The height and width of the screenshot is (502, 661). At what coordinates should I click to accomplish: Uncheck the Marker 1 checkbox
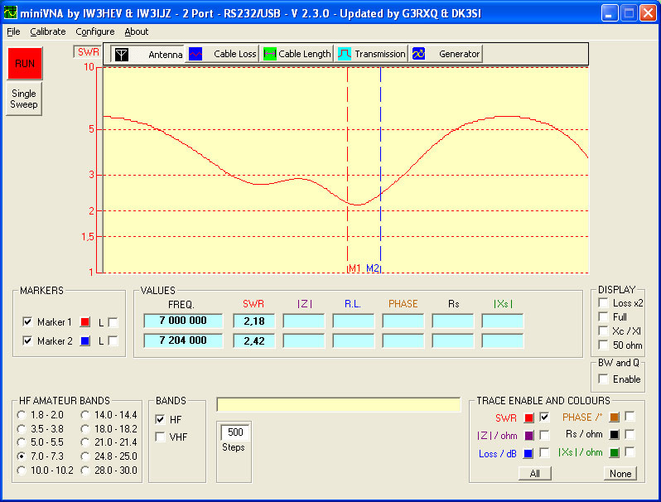tap(28, 322)
